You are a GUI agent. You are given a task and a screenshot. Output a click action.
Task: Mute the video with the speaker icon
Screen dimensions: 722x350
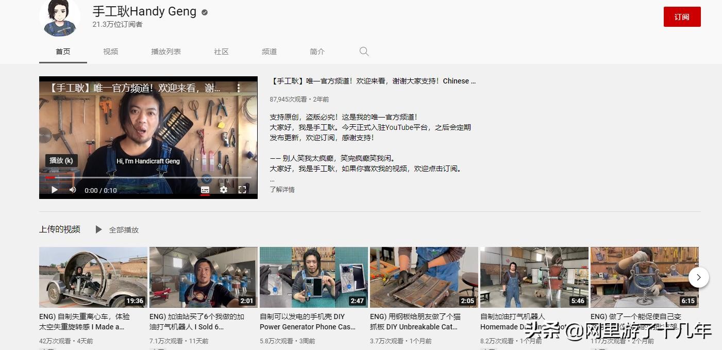coord(73,190)
